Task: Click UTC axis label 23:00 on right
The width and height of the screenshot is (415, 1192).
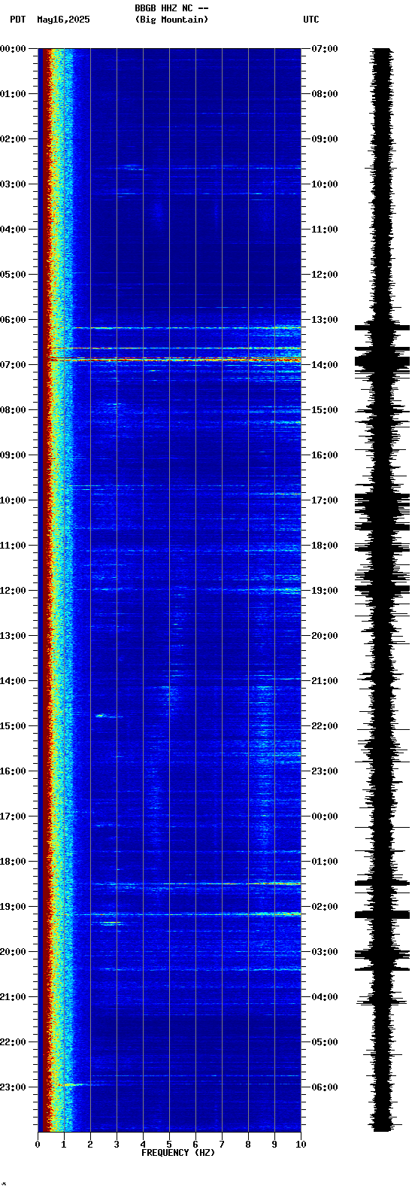Action: pyautogui.click(x=325, y=771)
